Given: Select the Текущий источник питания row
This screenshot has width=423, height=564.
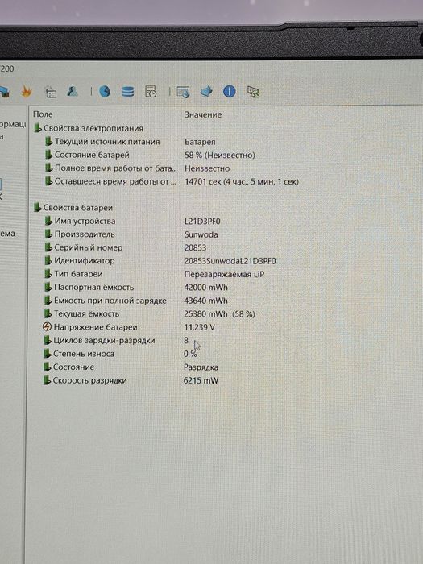Looking at the screenshot, I should (x=107, y=142).
